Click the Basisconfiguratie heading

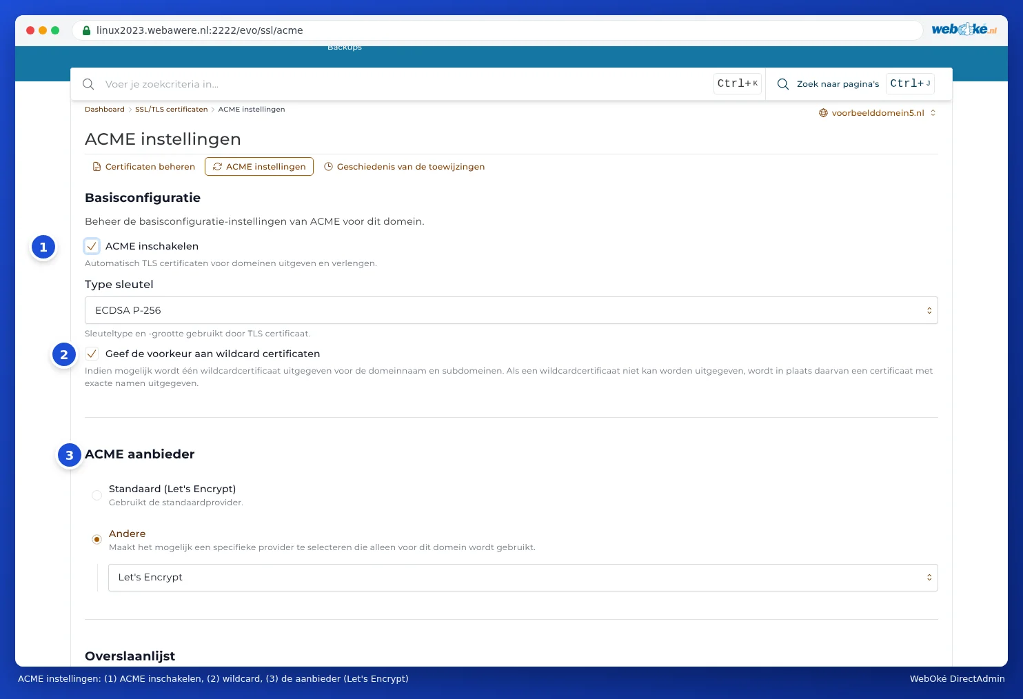(143, 198)
